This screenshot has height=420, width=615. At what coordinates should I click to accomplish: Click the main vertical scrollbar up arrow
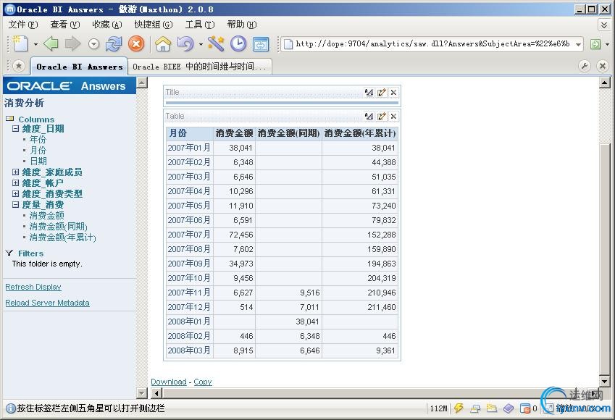[604, 83]
